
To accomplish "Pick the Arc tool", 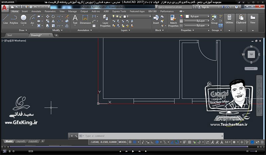I will tap(32, 20).
